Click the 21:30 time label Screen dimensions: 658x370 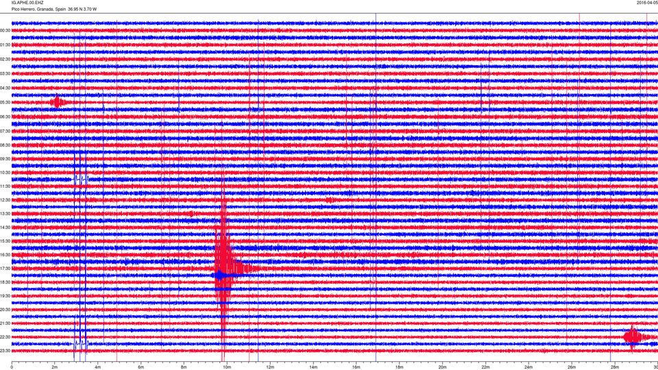pyautogui.click(x=5, y=323)
